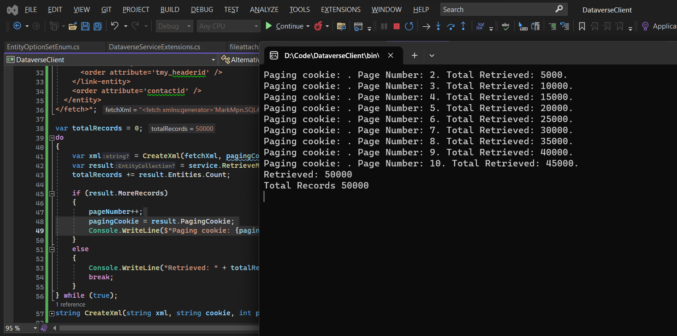Click the Visual Studio logo icon
The height and width of the screenshot is (336, 677).
click(12, 10)
